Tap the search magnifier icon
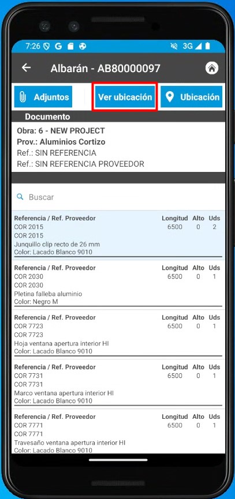Image resolution: width=235 pixels, height=499 pixels. coord(20,197)
